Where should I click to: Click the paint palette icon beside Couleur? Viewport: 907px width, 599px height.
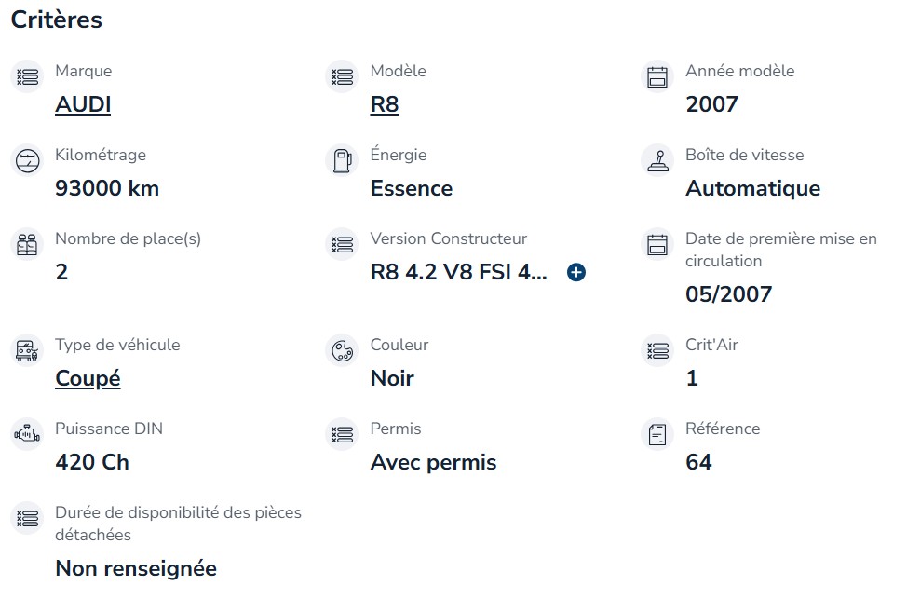(343, 350)
